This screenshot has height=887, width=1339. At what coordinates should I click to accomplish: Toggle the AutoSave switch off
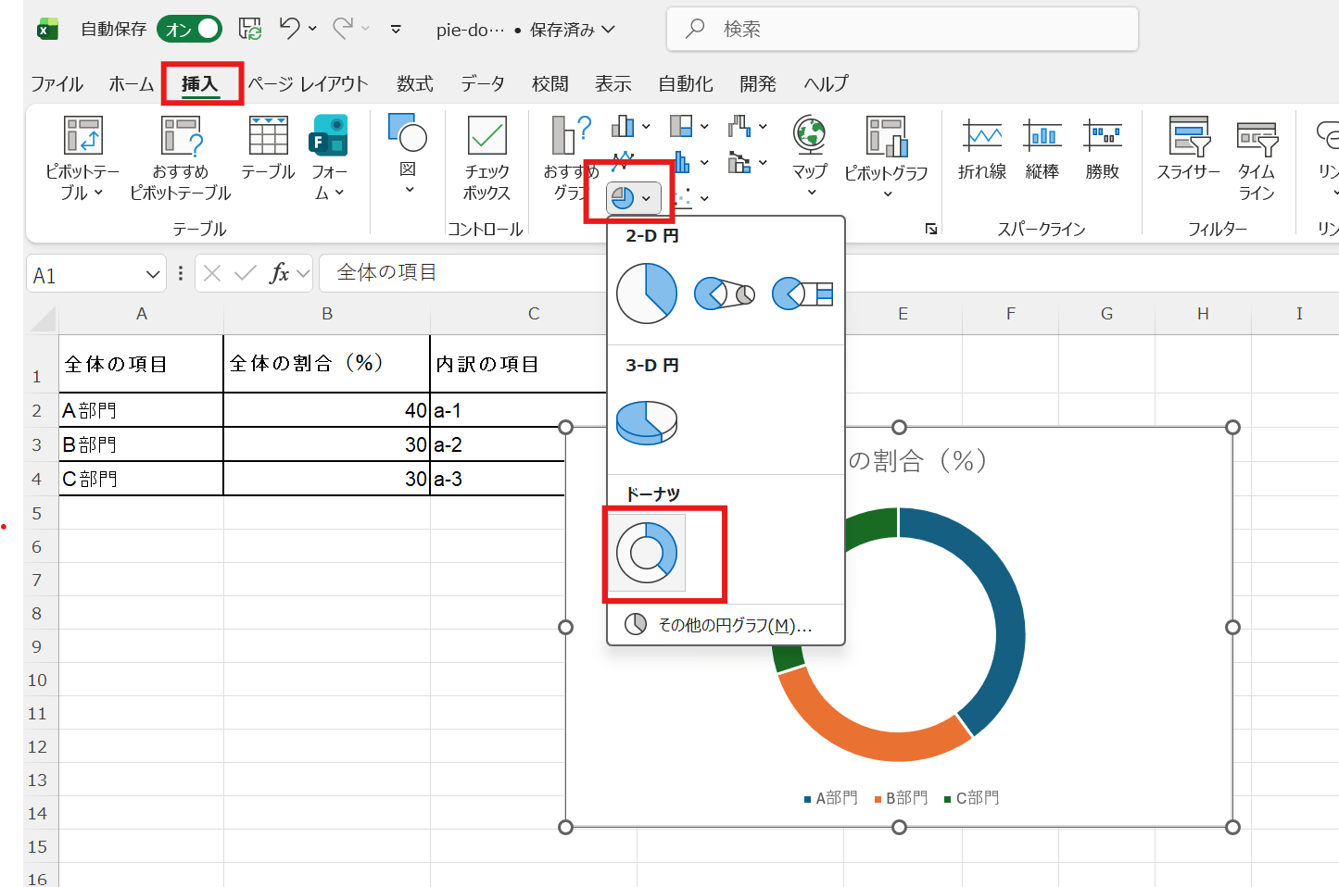tap(190, 30)
